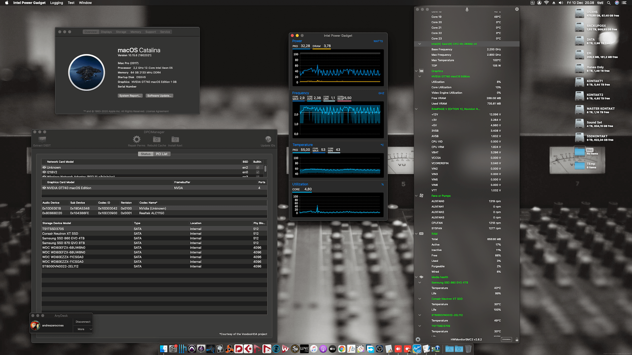Open Podcasts app in the Dock
This screenshot has width=632, height=355.
323,349
